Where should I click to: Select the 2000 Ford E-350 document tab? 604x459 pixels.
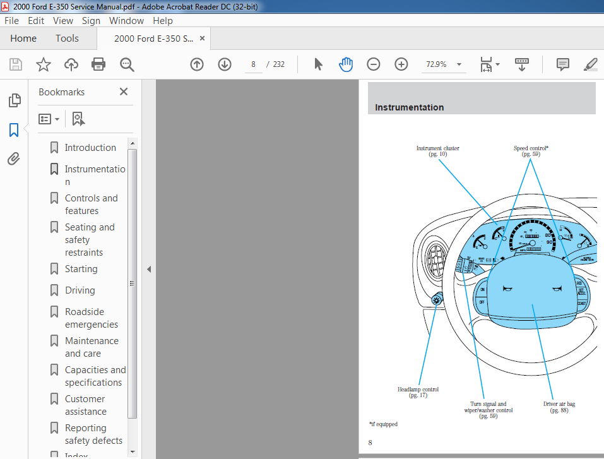154,39
